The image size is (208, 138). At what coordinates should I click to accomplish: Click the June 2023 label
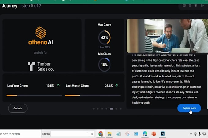coord(105,47)
